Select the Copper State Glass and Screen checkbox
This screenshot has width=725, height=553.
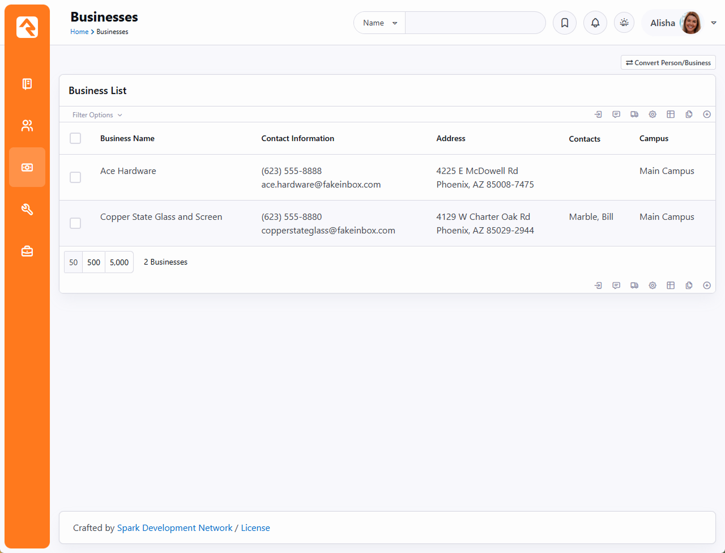[x=75, y=223]
